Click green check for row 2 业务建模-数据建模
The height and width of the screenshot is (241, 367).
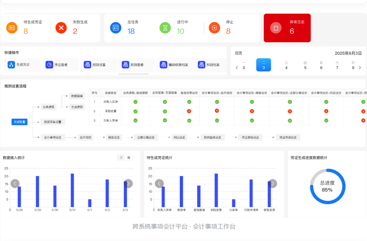click(135, 111)
